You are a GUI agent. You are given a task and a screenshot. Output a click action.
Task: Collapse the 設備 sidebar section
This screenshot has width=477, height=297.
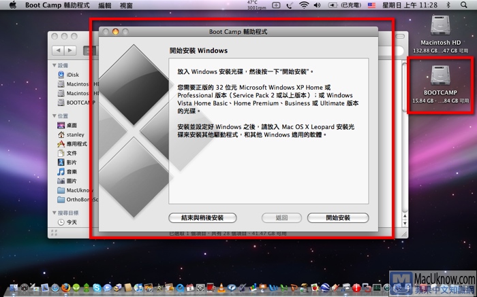[x=54, y=65]
